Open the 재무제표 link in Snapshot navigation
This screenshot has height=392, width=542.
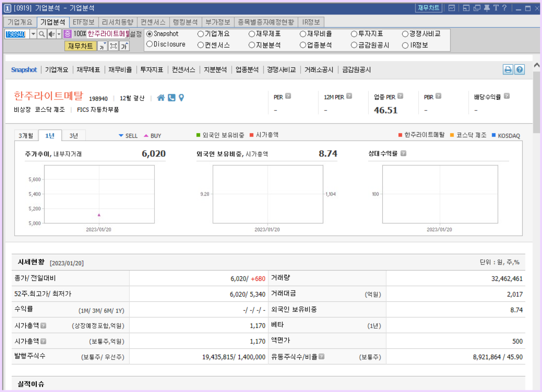[88, 70]
